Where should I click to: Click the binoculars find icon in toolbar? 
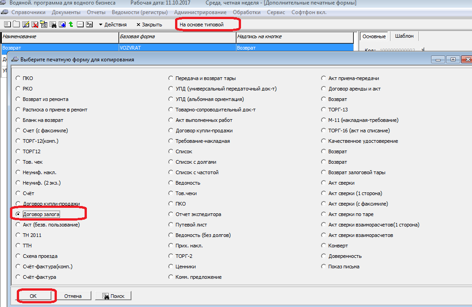point(53,24)
